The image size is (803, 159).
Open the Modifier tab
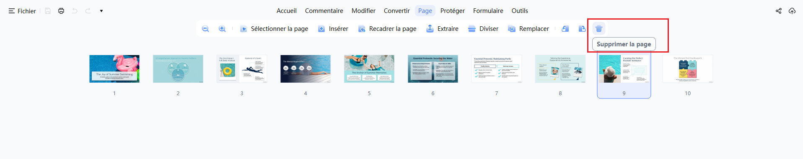click(x=363, y=11)
